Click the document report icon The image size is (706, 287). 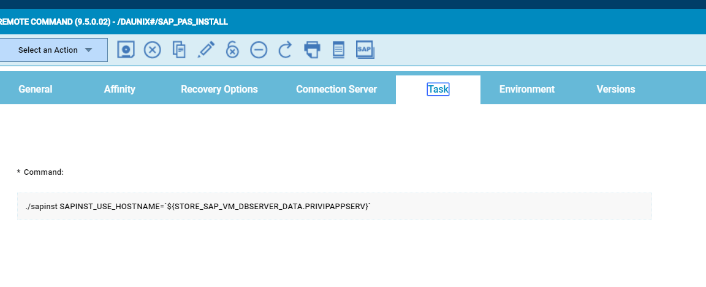pos(338,50)
